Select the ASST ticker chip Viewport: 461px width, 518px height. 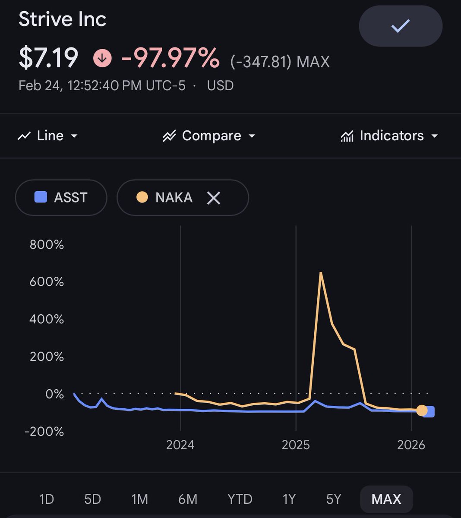61,197
